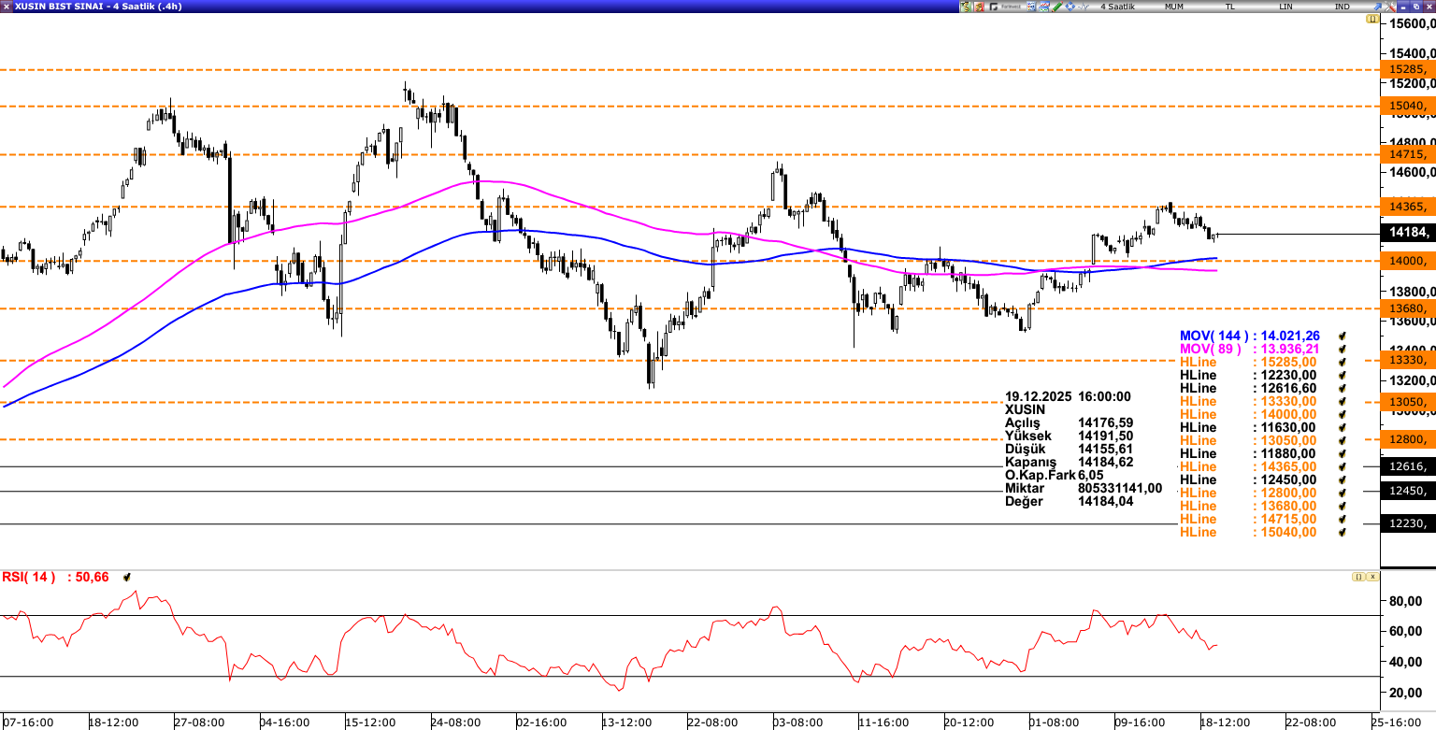Viewport: 1436px width, 730px height.
Task: Open the MUM chart type selector
Action: click(x=1173, y=7)
